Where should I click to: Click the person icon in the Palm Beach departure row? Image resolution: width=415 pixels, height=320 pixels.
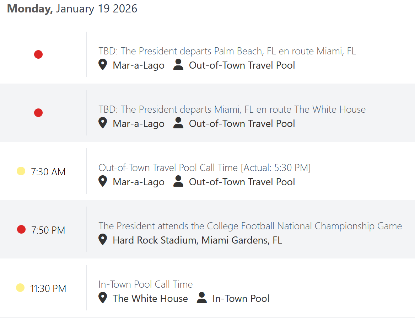[x=178, y=65]
